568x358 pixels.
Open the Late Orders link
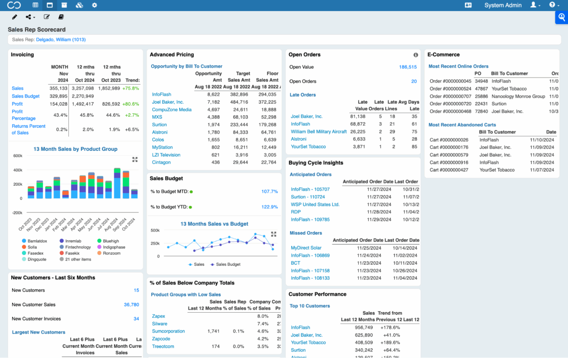pos(302,95)
